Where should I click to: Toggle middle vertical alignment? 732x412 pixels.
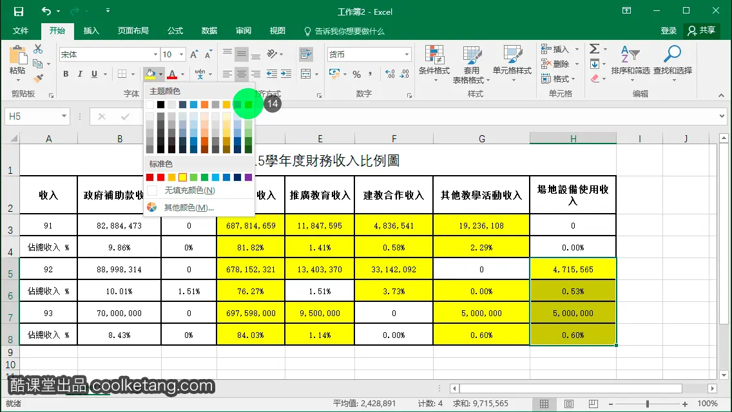[x=242, y=54]
